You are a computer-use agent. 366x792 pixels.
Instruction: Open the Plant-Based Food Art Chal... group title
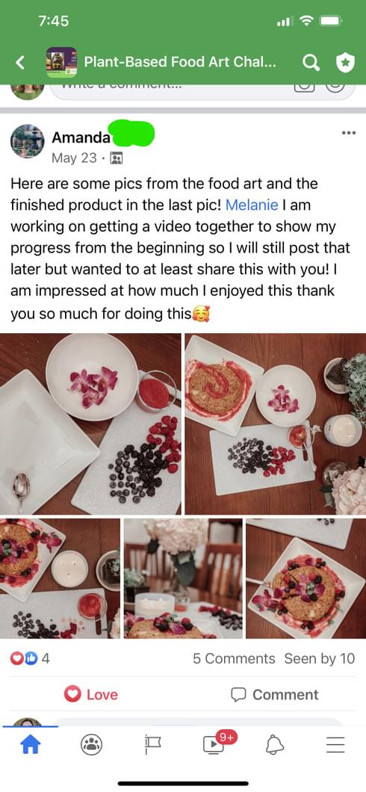click(180, 62)
